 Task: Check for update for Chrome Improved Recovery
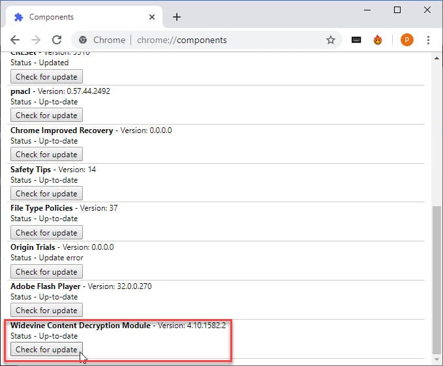(46, 154)
